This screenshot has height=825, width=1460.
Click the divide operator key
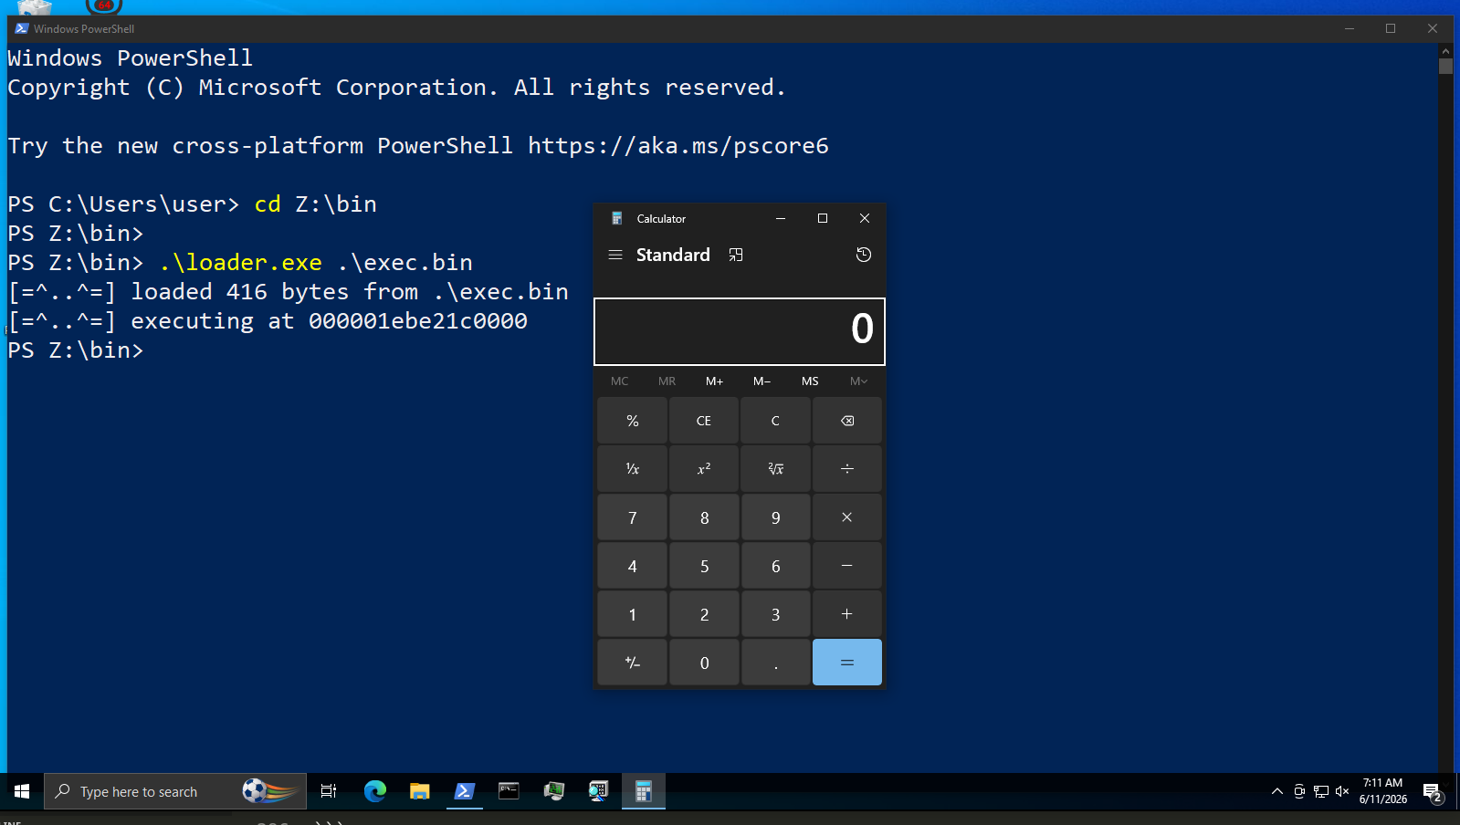847,469
